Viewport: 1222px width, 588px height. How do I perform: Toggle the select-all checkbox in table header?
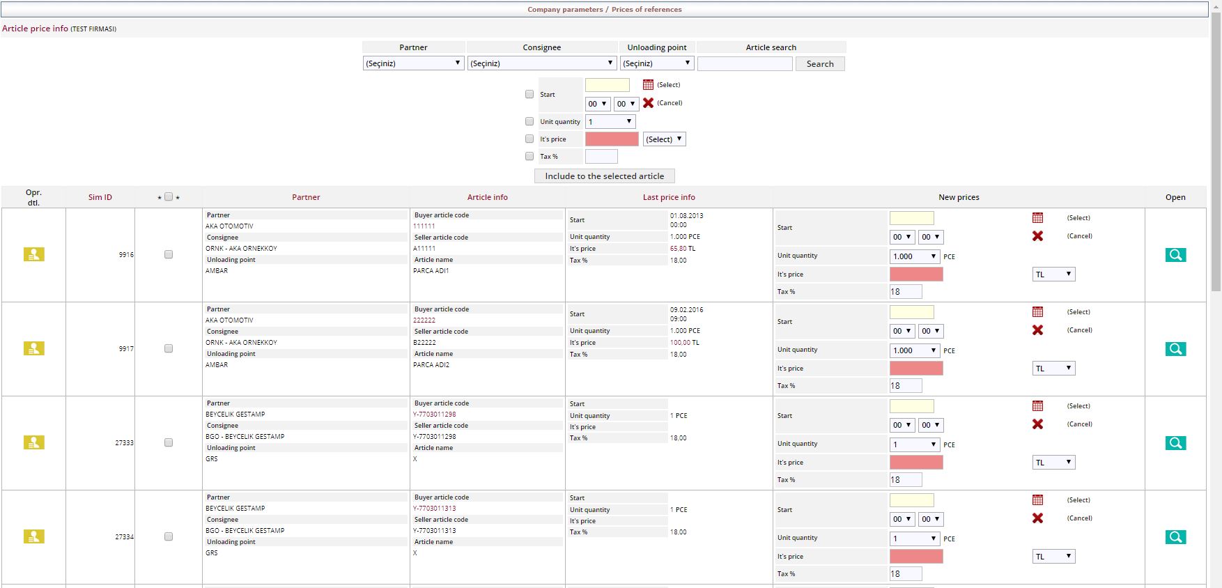tap(169, 197)
